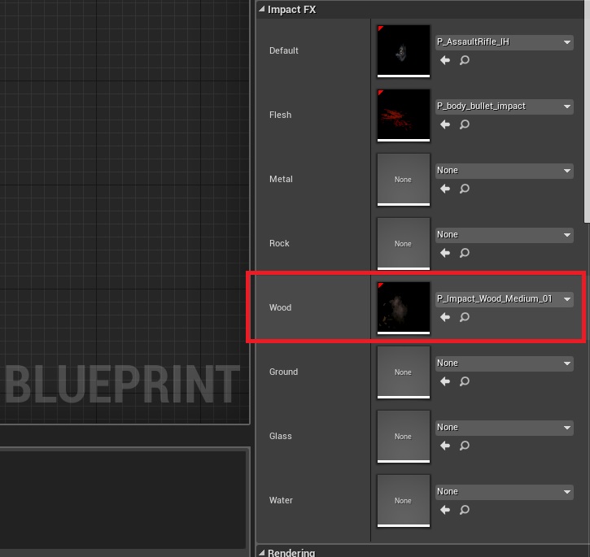Click the Default particle thumbnail

[404, 50]
